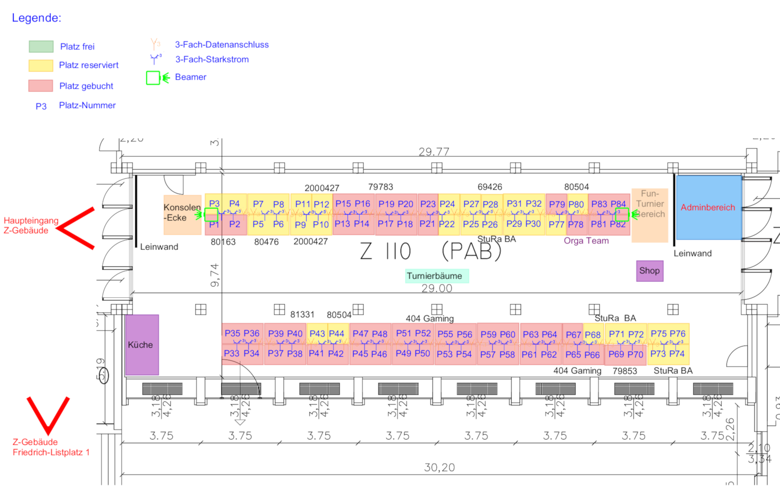Click the green beamer square beside seat P1

click(x=211, y=214)
